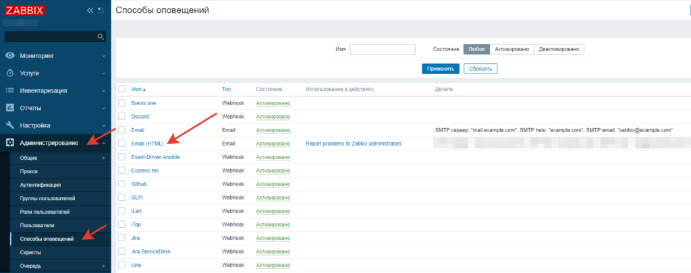Sort by Имя column header

point(138,90)
